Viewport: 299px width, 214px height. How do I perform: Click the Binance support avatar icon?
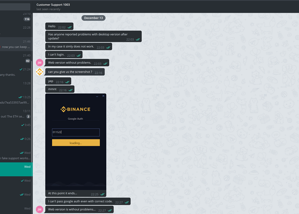point(40,72)
